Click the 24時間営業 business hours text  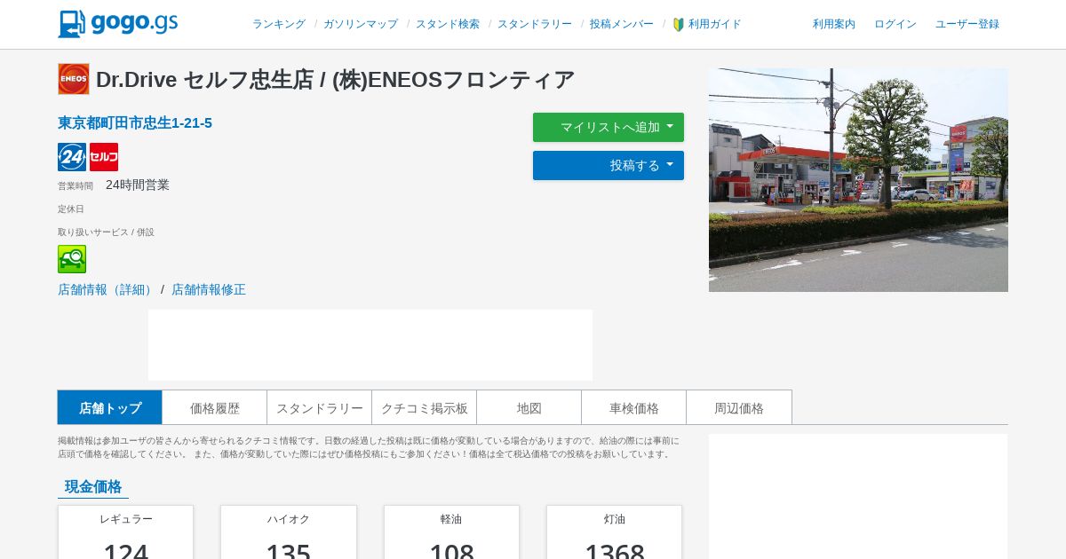138,185
